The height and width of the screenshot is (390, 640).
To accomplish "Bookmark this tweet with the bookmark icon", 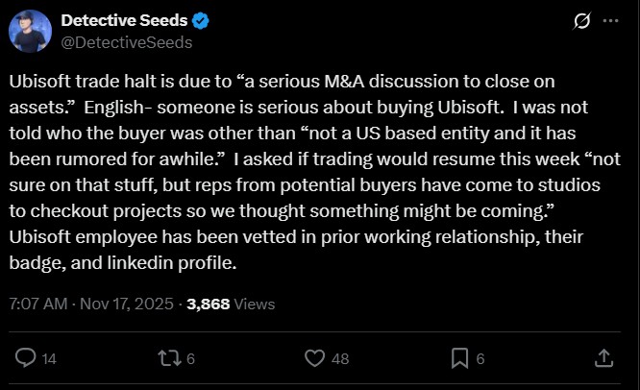I will pyautogui.click(x=459, y=358).
